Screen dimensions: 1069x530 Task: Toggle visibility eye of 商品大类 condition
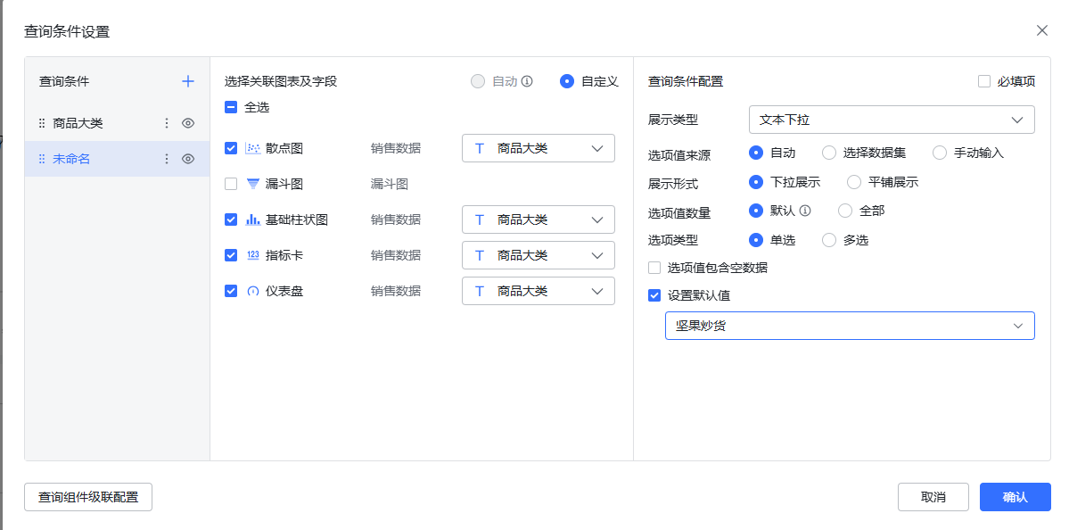pos(188,123)
